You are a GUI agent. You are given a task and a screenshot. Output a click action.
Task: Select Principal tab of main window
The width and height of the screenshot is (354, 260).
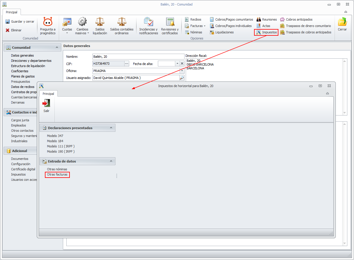(12, 12)
